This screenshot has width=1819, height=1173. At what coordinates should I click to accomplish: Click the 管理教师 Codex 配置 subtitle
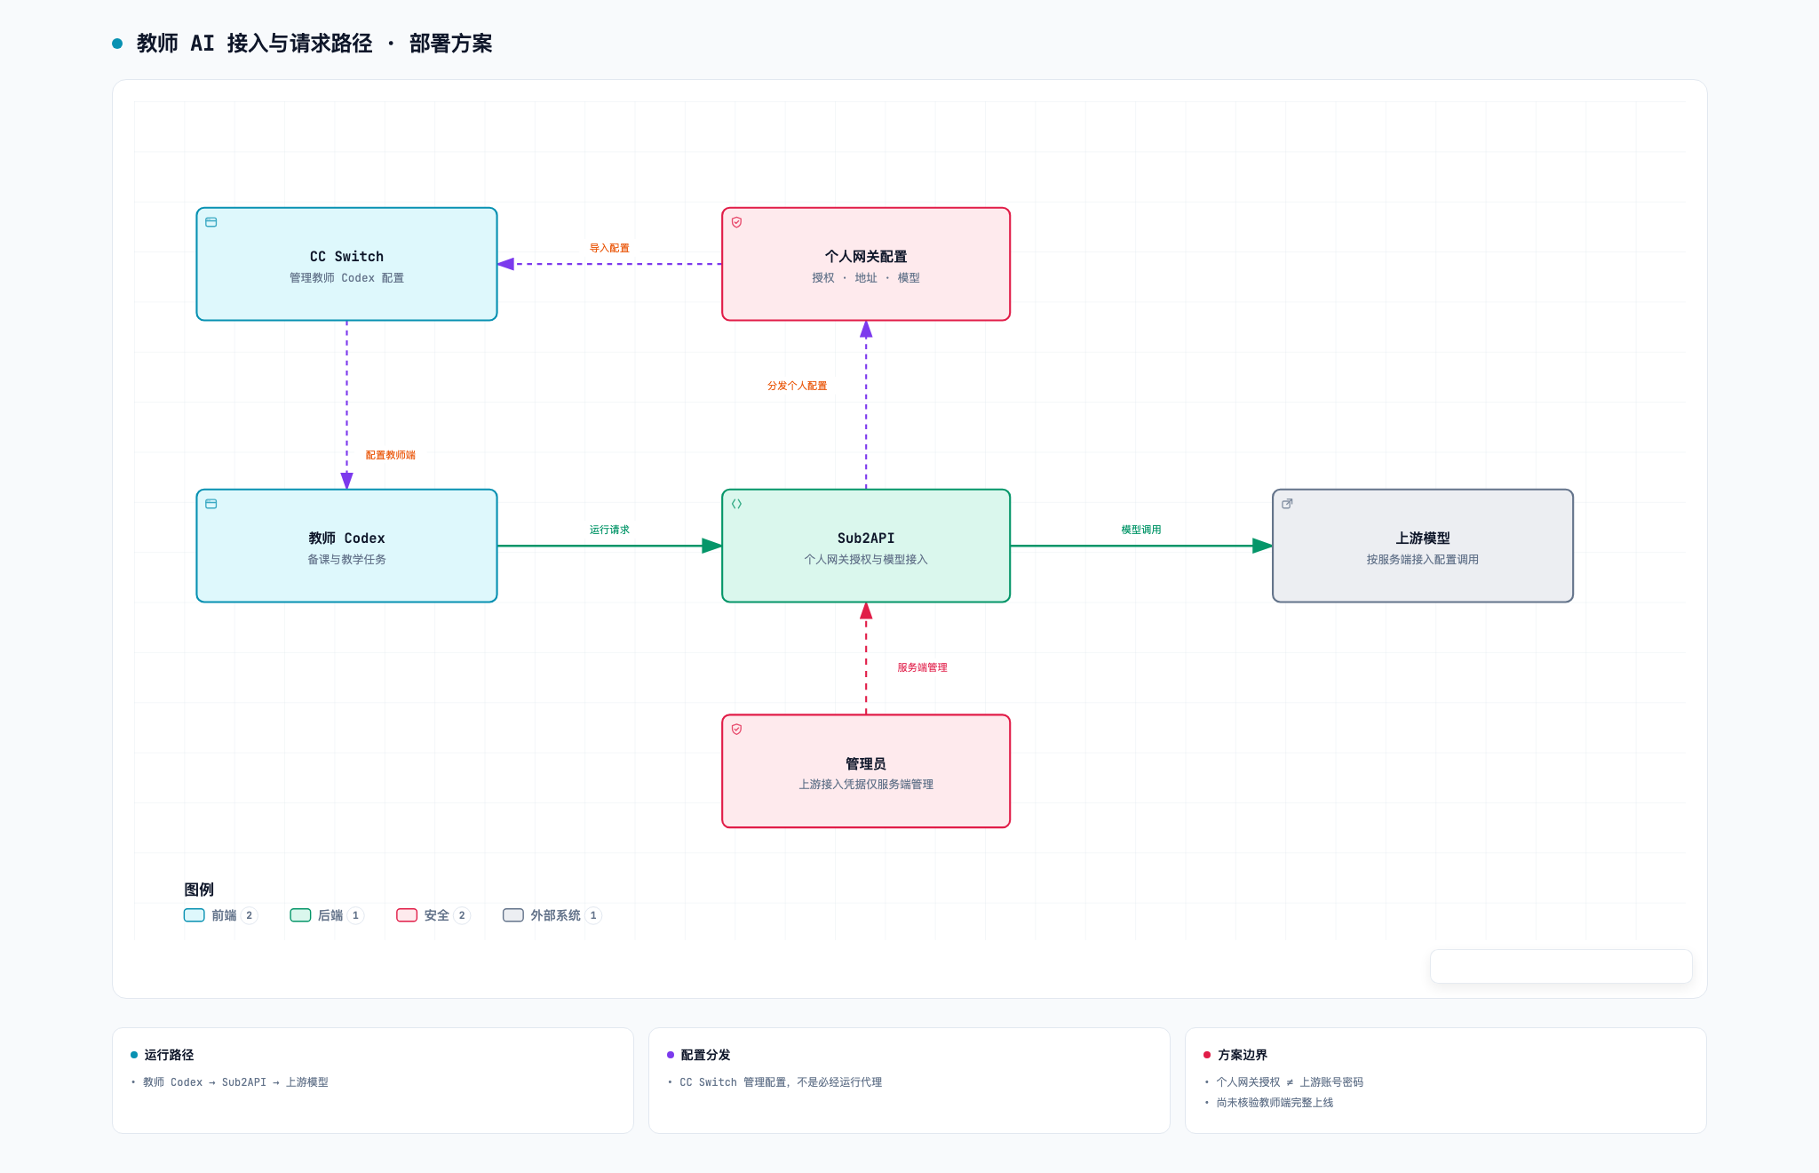coord(346,278)
